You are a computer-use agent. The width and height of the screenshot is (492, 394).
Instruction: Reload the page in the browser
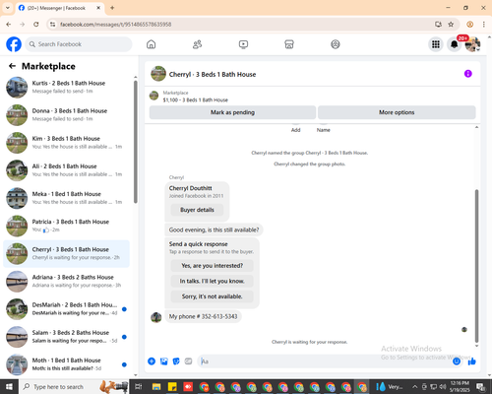coord(36,25)
